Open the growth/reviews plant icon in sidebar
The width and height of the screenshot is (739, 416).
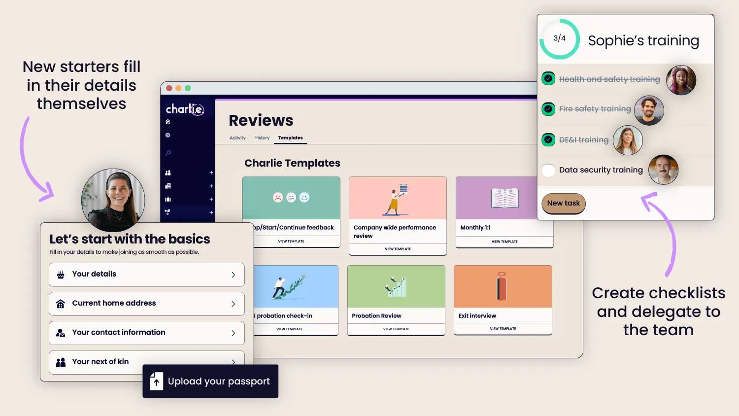click(x=168, y=212)
